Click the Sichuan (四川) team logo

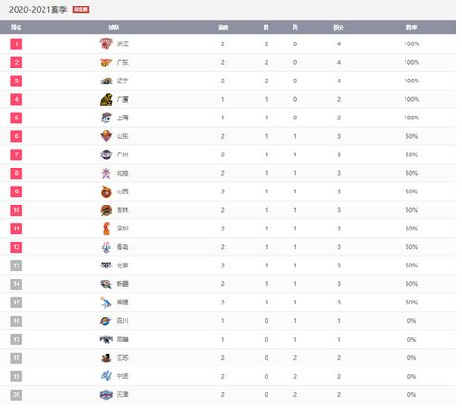(x=106, y=321)
